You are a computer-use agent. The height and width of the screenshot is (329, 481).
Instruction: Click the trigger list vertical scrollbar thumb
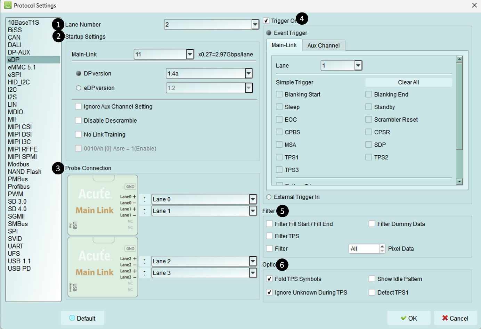click(459, 106)
